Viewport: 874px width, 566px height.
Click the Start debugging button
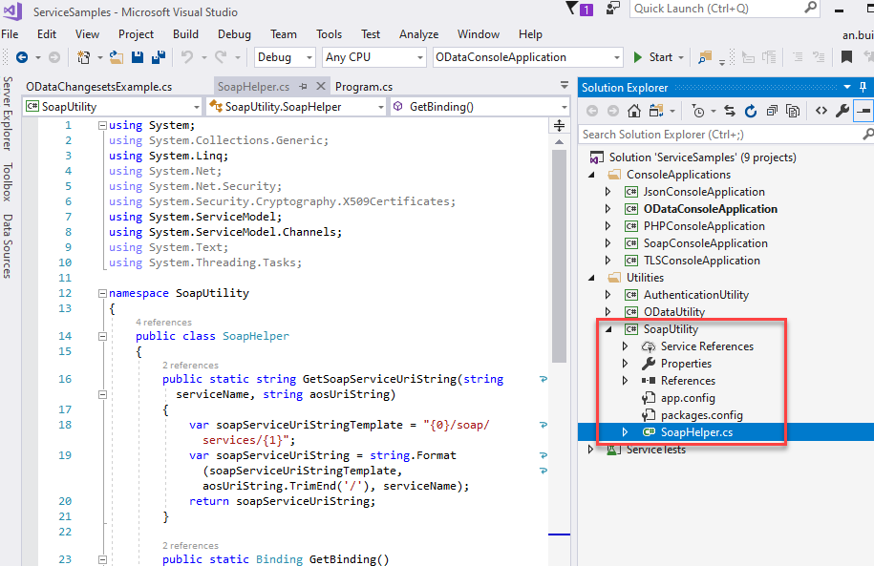(x=652, y=57)
